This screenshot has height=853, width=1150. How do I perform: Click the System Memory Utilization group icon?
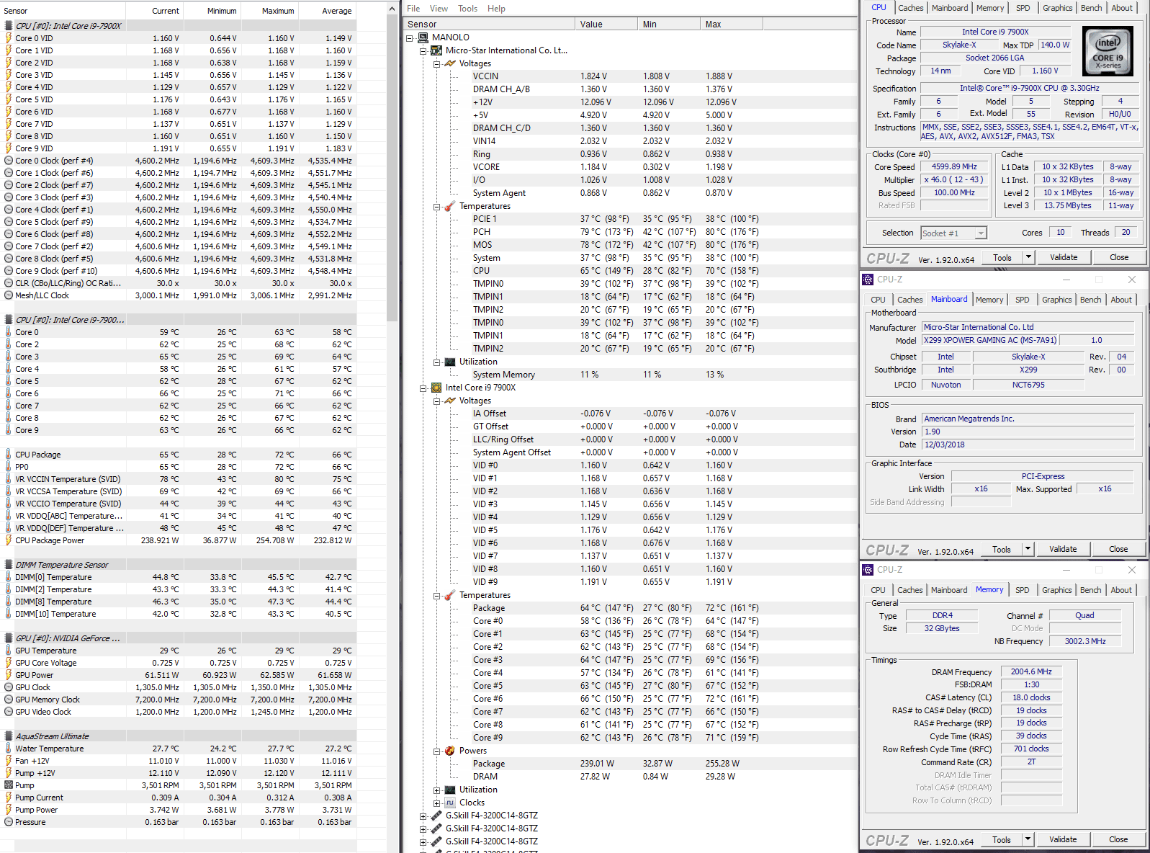450,362
